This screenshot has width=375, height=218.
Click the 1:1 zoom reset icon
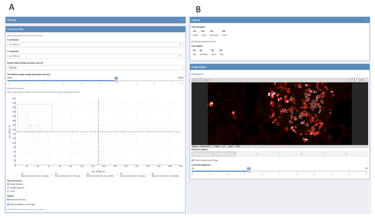361,80
